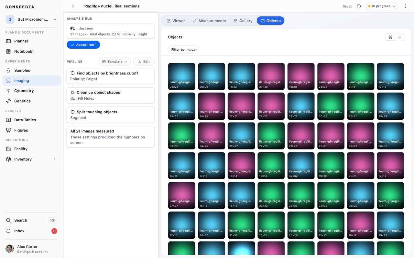Click the Inbox bell icon

tap(8, 231)
